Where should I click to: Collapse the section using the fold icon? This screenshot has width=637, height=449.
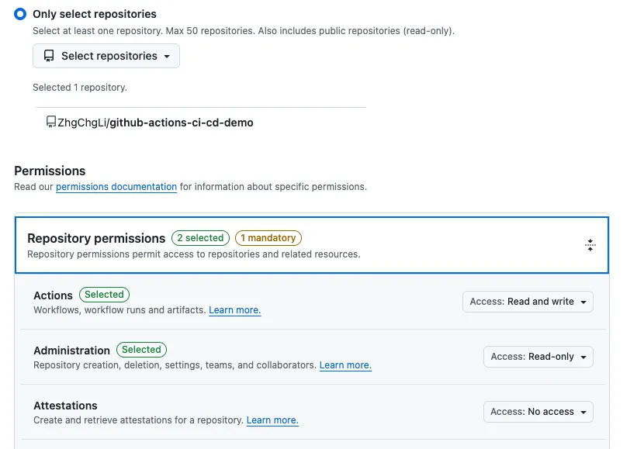coord(590,245)
